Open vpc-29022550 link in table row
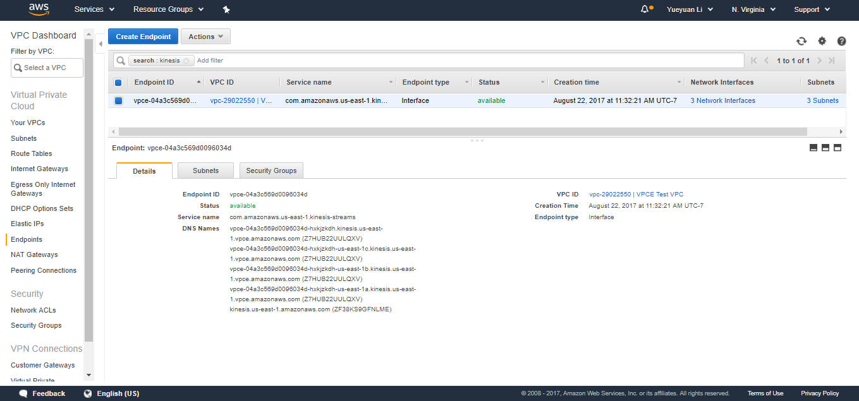 (x=241, y=100)
